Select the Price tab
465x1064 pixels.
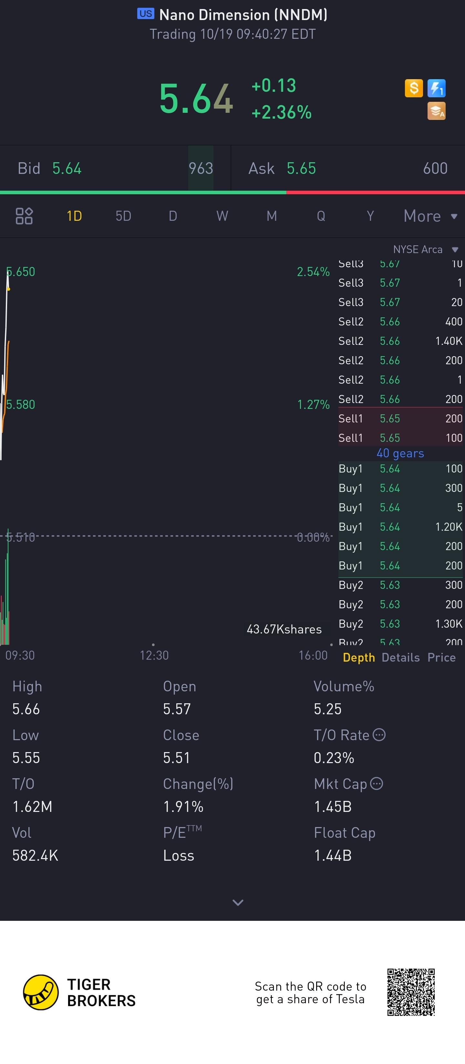click(x=441, y=657)
